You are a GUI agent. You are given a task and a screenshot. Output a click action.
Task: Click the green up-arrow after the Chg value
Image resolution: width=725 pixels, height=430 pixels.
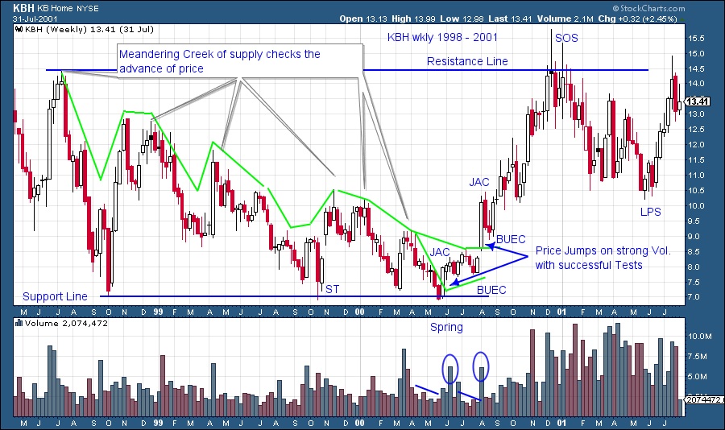pos(682,19)
